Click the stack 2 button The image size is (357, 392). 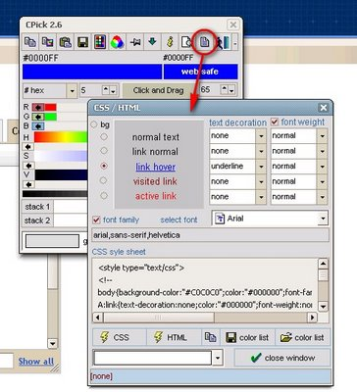tap(37, 220)
